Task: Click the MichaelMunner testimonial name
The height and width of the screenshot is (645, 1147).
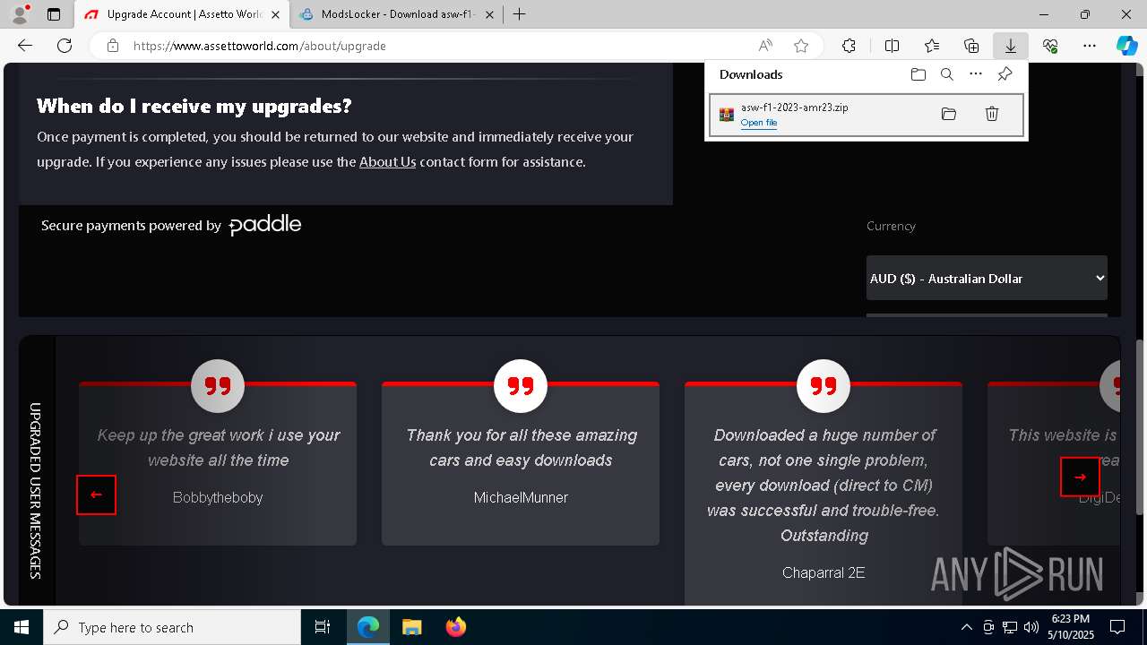Action: tap(521, 497)
